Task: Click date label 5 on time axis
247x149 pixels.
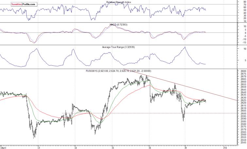Action: tap(113, 148)
